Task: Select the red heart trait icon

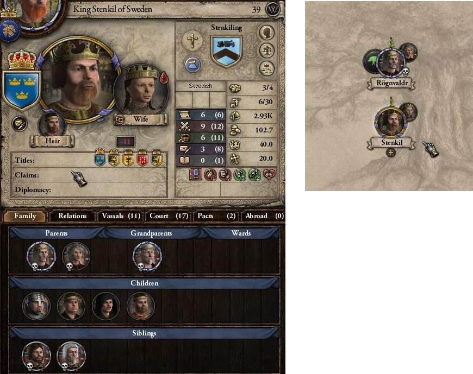Action: (269, 175)
